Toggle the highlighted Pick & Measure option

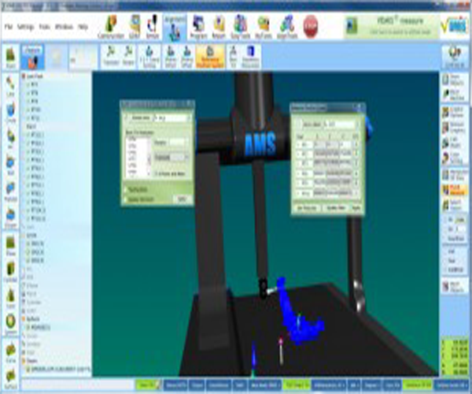pos(455,190)
